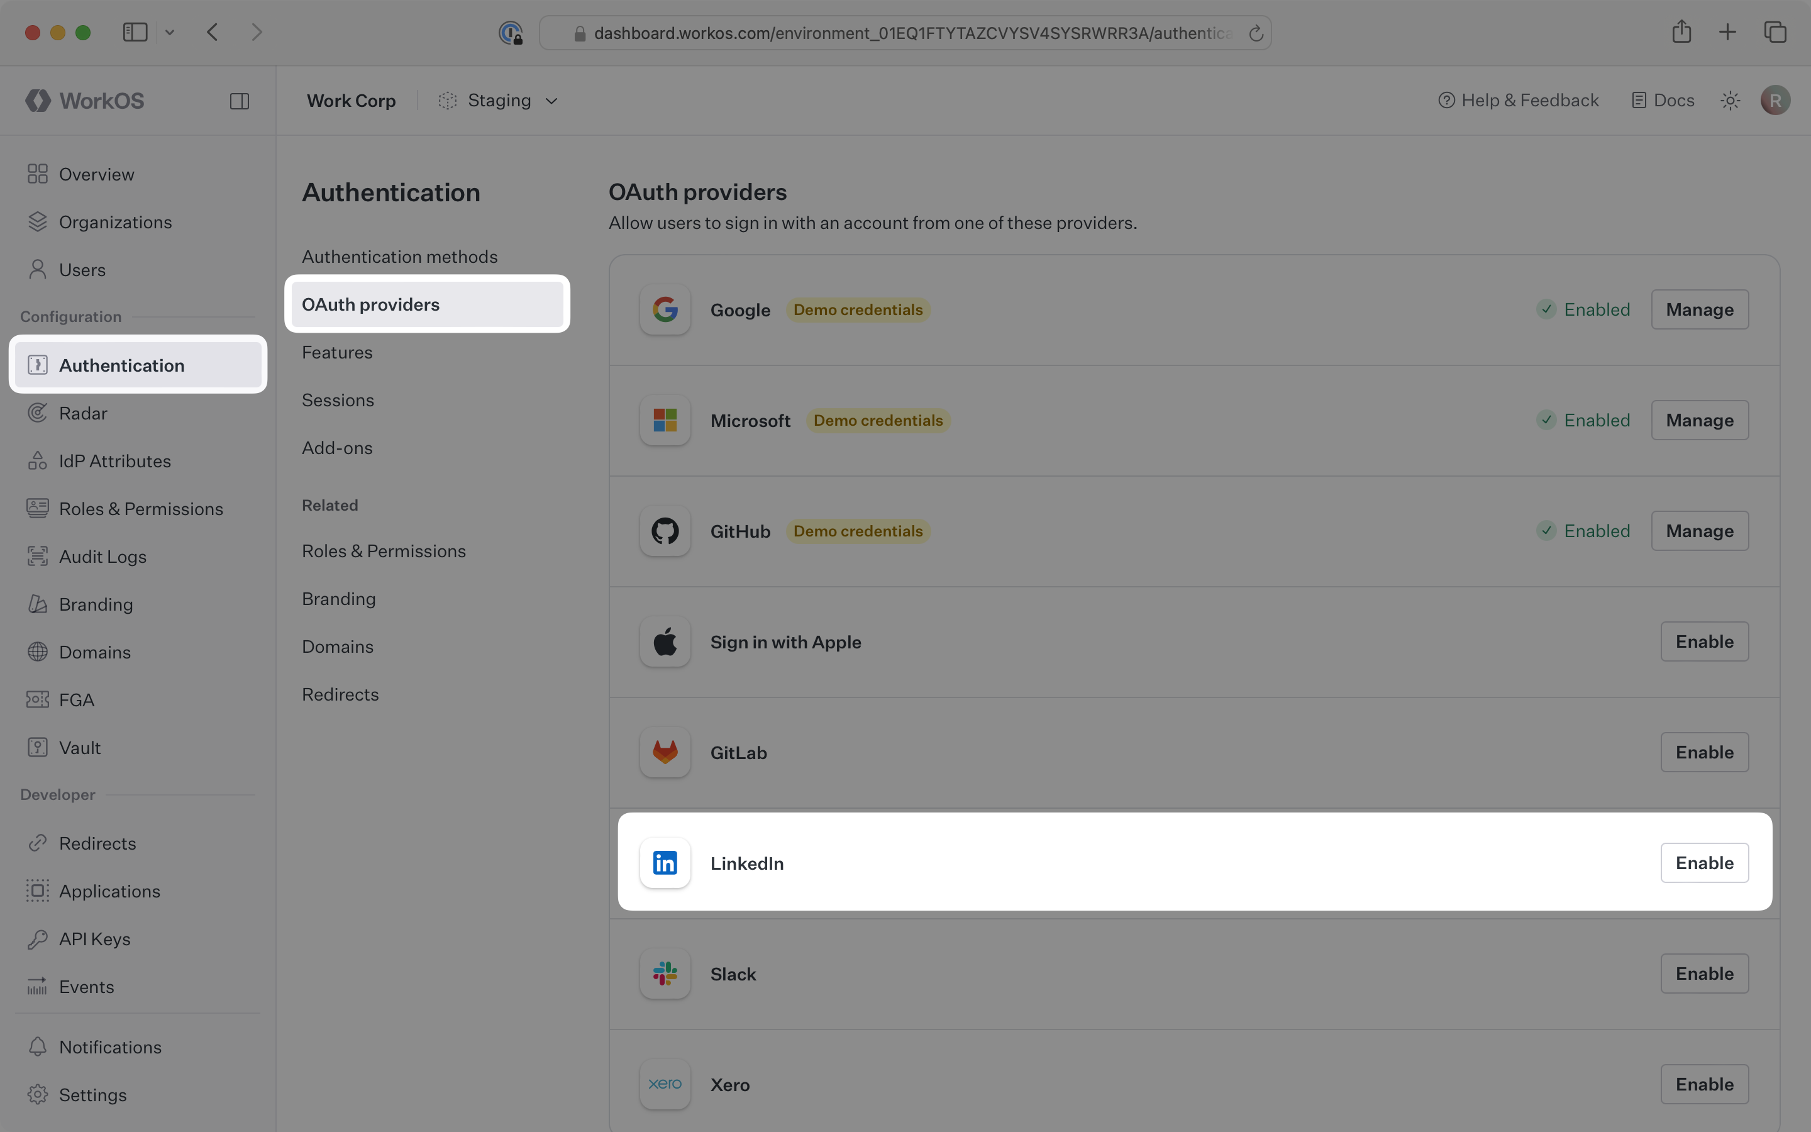Open the Radar section
This screenshot has width=1811, height=1132.
point(84,413)
